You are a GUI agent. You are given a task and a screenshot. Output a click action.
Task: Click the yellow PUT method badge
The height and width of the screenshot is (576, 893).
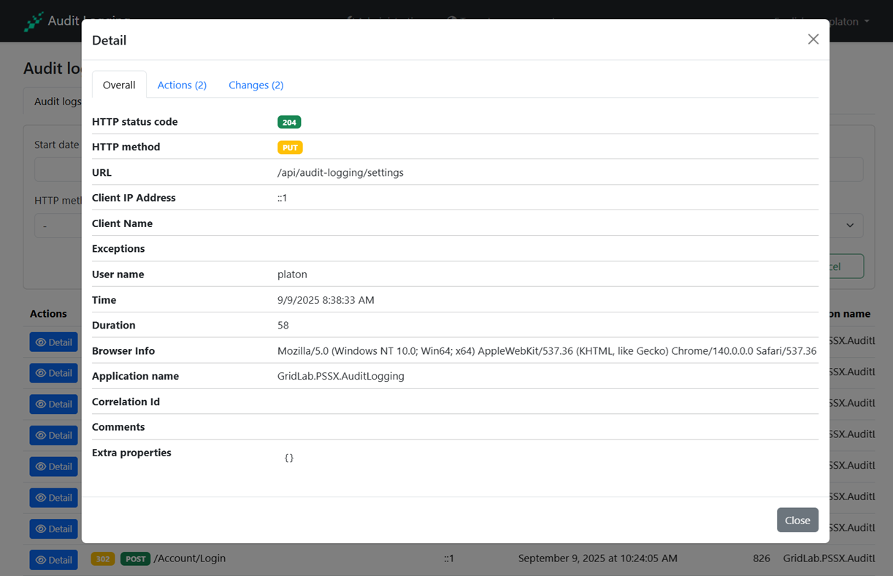click(290, 147)
